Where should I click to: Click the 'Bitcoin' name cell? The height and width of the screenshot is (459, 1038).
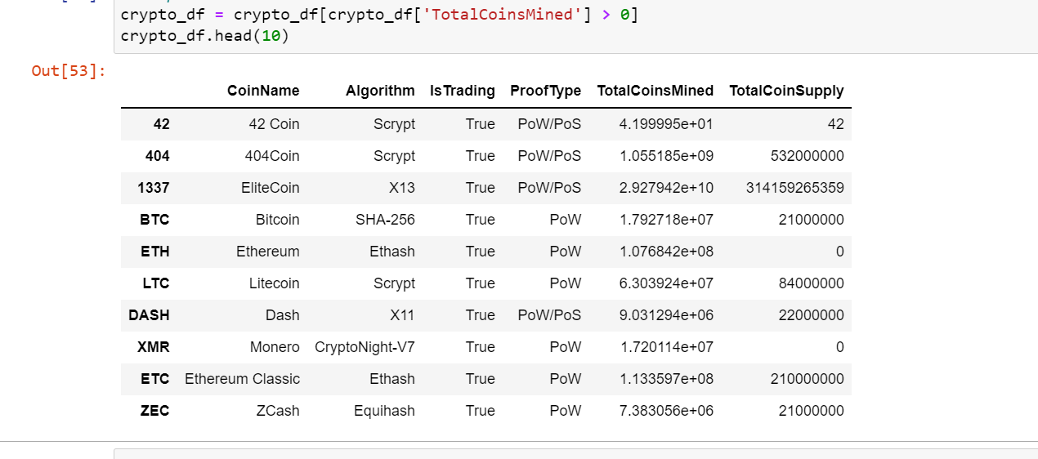coord(277,220)
